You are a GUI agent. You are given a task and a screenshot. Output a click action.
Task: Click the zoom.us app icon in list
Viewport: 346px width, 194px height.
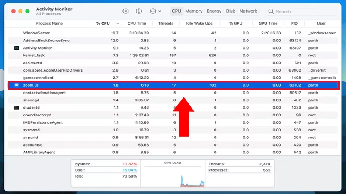coord(16,85)
